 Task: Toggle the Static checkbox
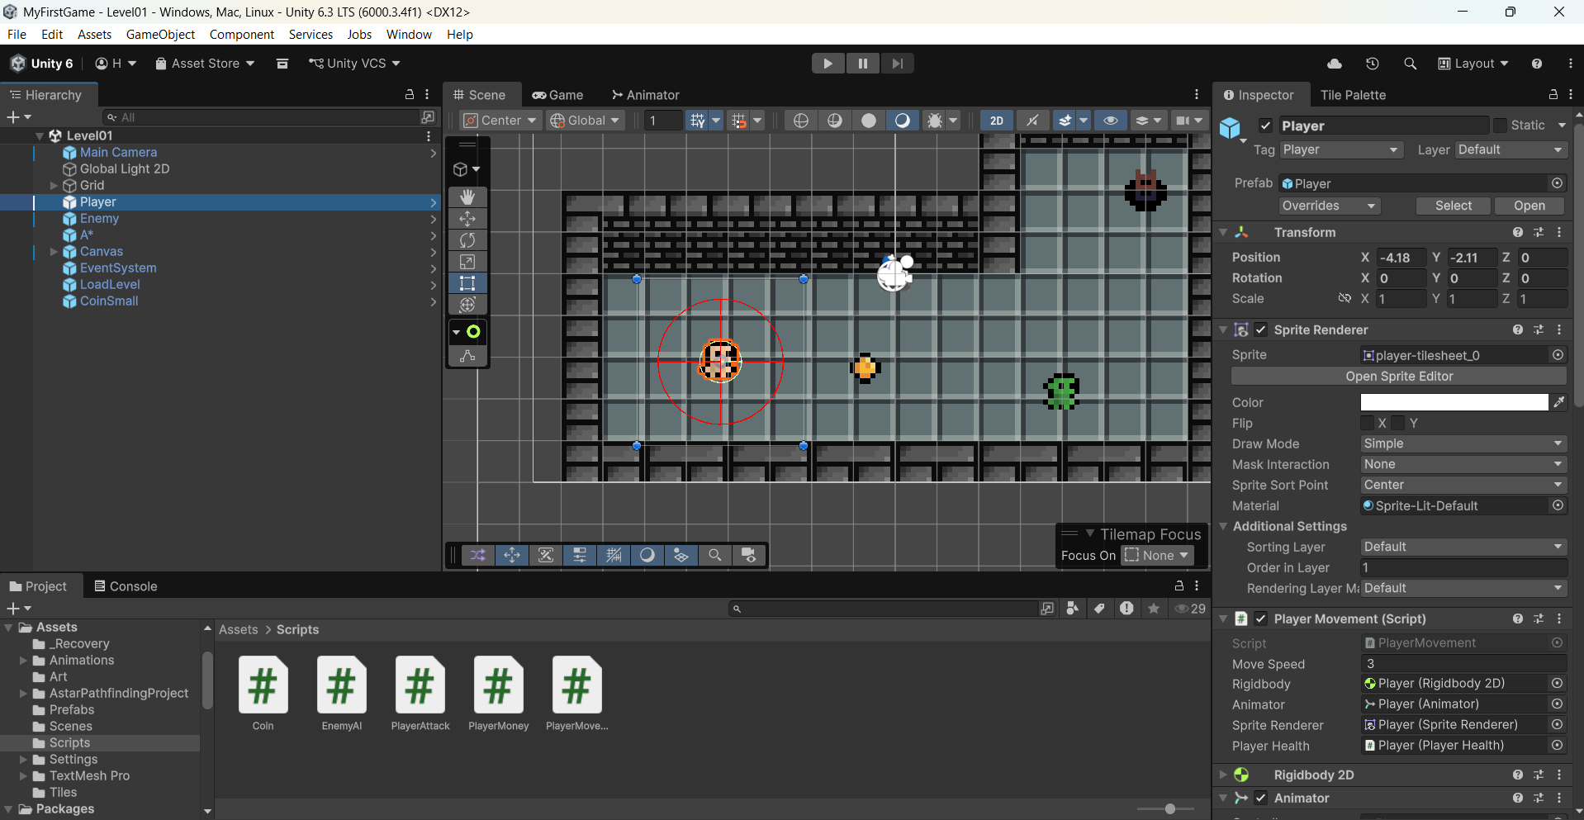1500,126
